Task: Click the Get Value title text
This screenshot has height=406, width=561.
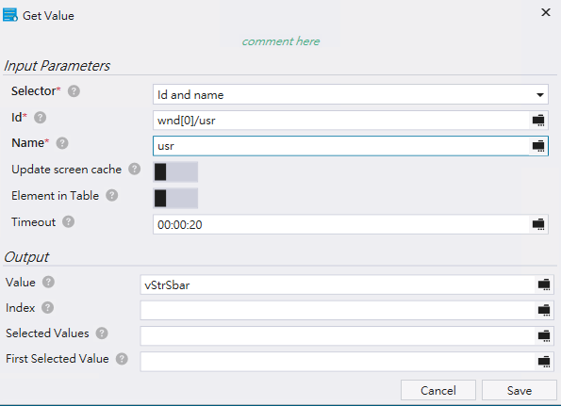Action: (48, 16)
